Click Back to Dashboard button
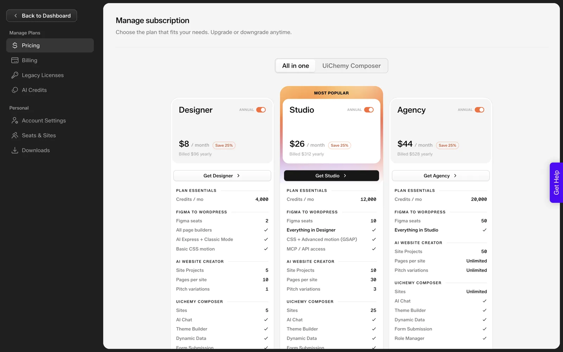Screen dimensions: 563x352 pos(42,15)
